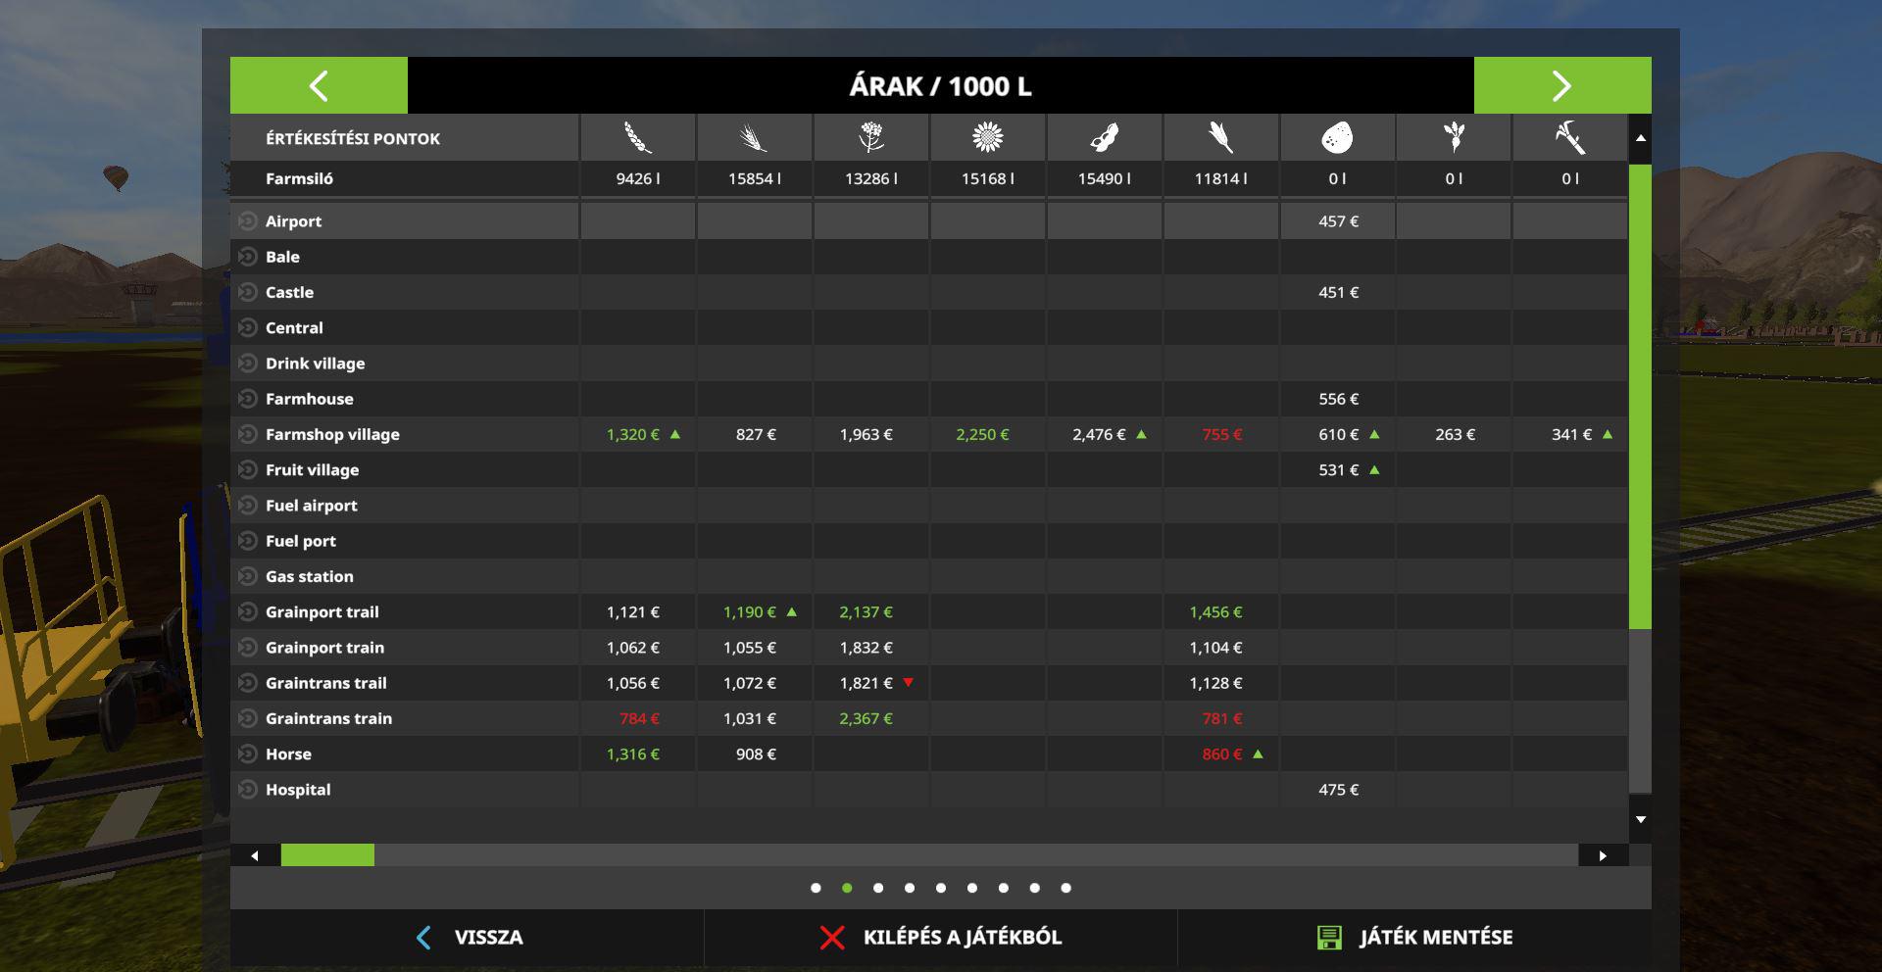Go to next page with right green arrow
Screen dimensions: 1882x972
tap(1561, 85)
